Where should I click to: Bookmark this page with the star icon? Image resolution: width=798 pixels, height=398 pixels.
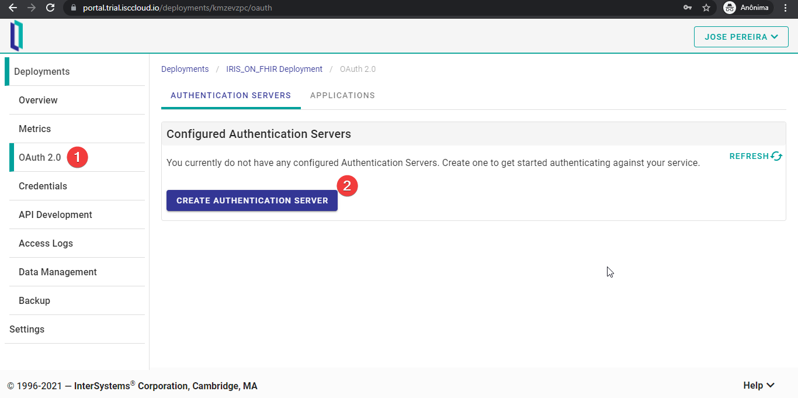(706, 8)
